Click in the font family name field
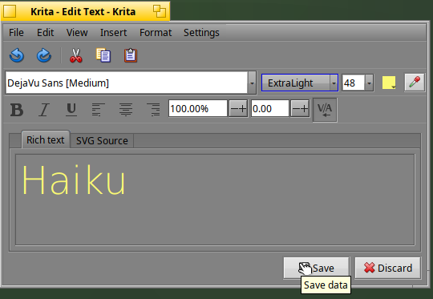Screen dimensions: 433x299 tap(127, 83)
